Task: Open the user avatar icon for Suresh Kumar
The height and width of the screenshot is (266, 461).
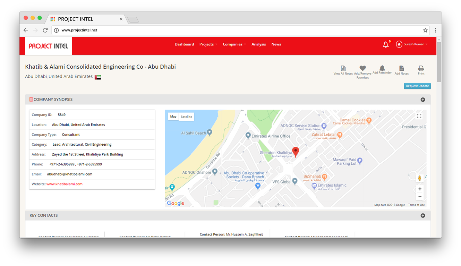Action: click(399, 44)
